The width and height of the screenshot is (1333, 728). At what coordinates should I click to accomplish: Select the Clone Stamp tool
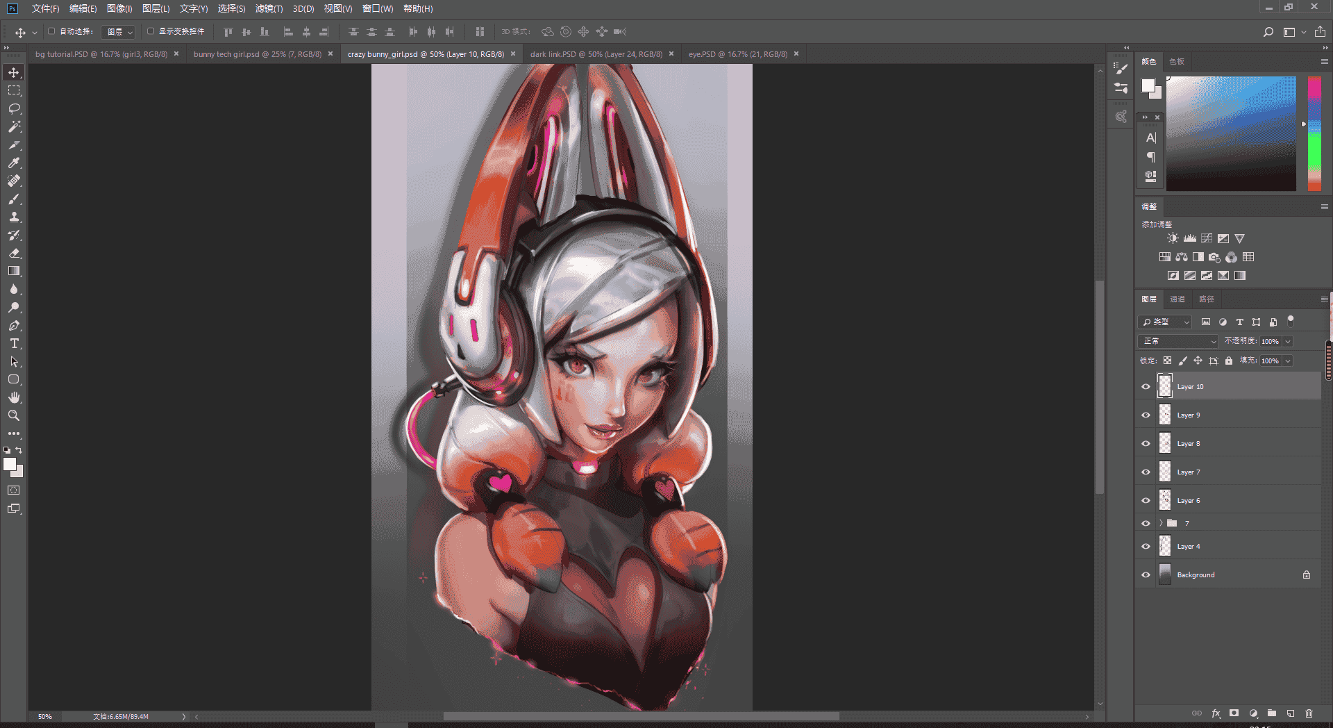click(x=14, y=217)
